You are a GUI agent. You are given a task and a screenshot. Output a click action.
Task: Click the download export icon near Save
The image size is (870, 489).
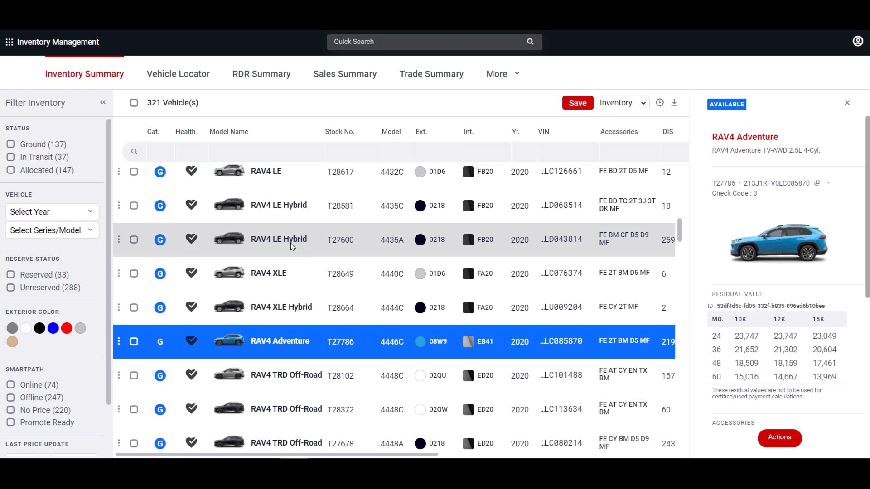(674, 103)
